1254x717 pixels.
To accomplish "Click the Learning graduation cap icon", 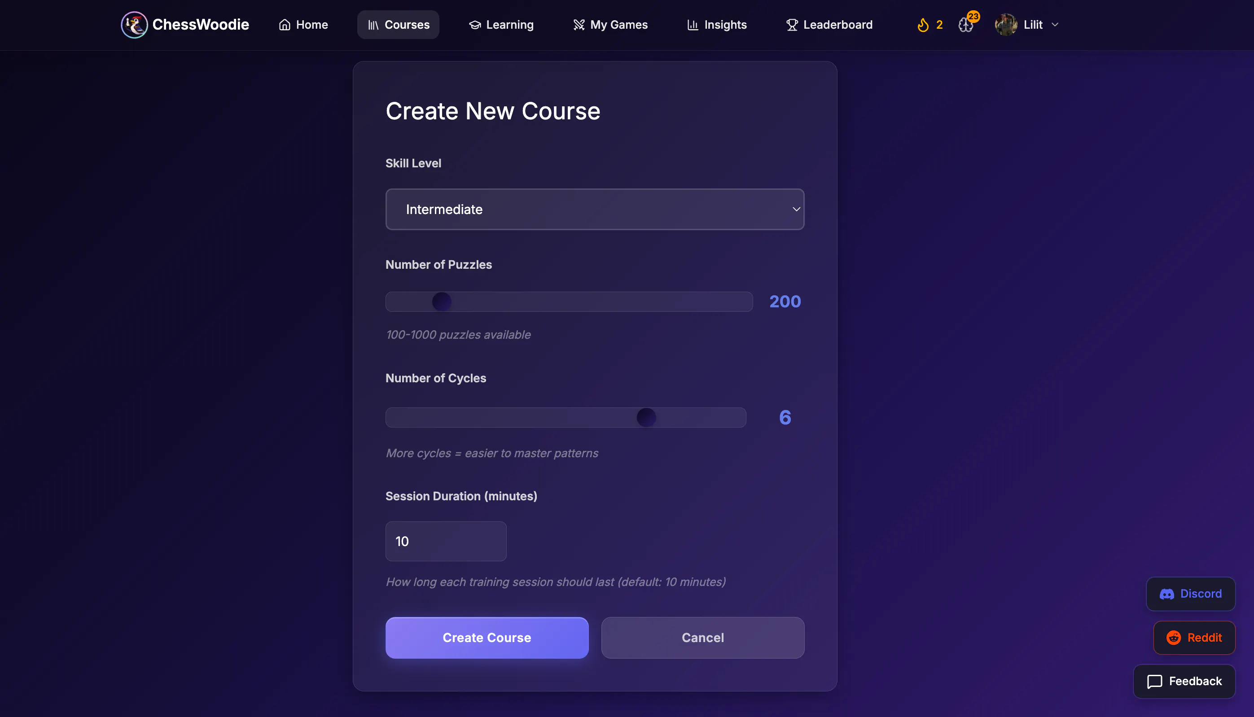I will coord(475,25).
